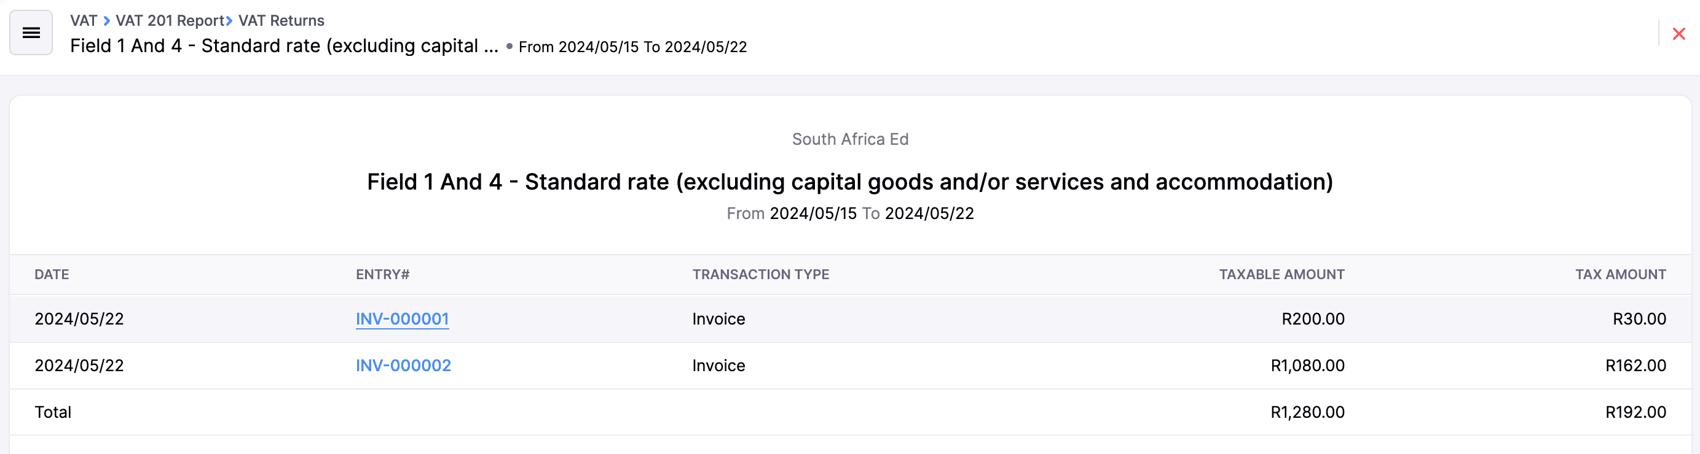The height and width of the screenshot is (454, 1700).
Task: Click the chevron after VAT breadcrumb
Action: 106,21
